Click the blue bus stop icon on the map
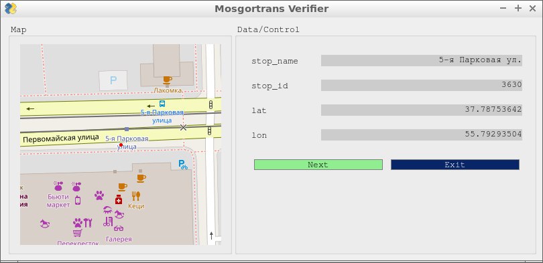Image resolution: width=543 pixels, height=263 pixels. pos(162,103)
